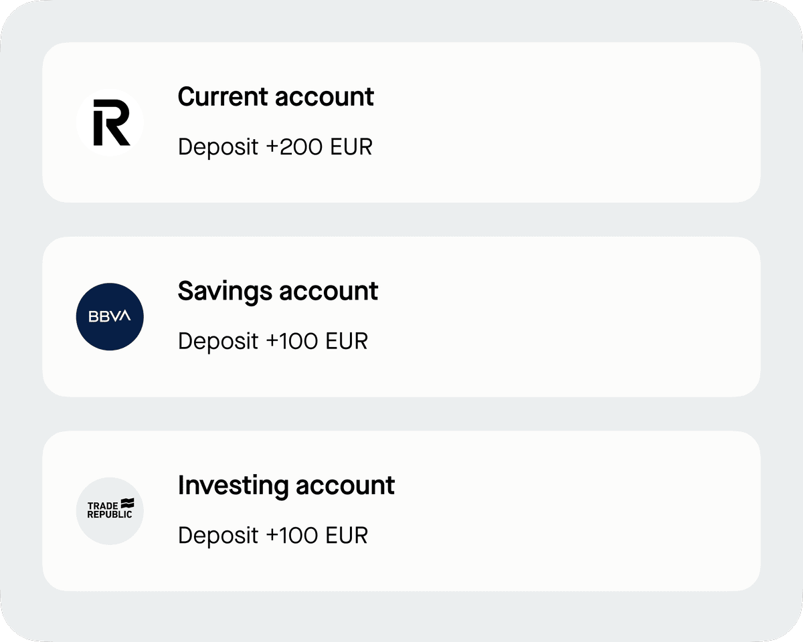
Task: Select the BBVA bank logo
Action: pyautogui.click(x=110, y=316)
